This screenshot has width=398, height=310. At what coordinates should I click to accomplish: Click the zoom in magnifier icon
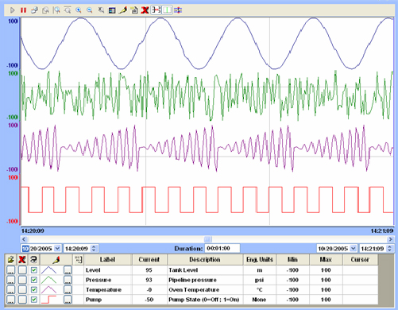click(x=79, y=10)
